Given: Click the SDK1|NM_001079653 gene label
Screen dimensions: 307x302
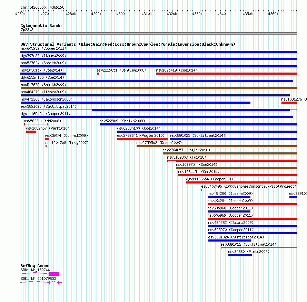Looking at the screenshot, I should pos(38,279).
